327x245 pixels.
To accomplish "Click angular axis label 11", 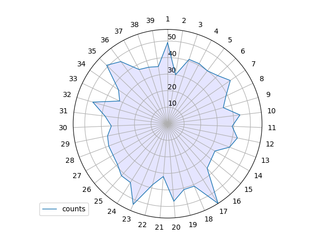I will (x=272, y=128).
